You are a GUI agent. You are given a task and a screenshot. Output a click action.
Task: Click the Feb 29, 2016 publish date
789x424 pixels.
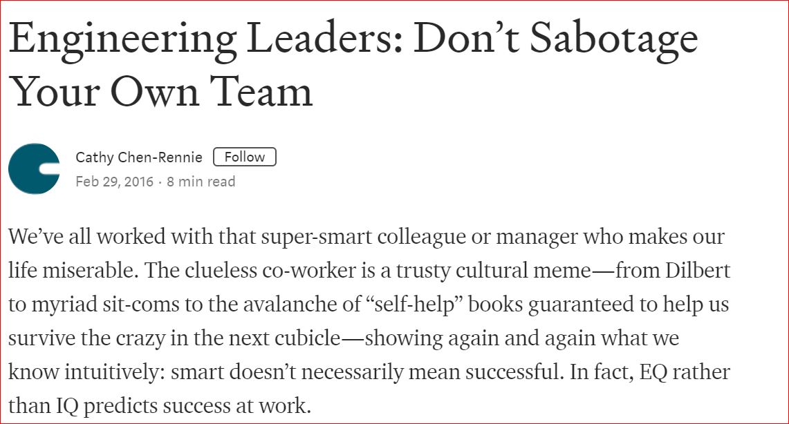[114, 182]
